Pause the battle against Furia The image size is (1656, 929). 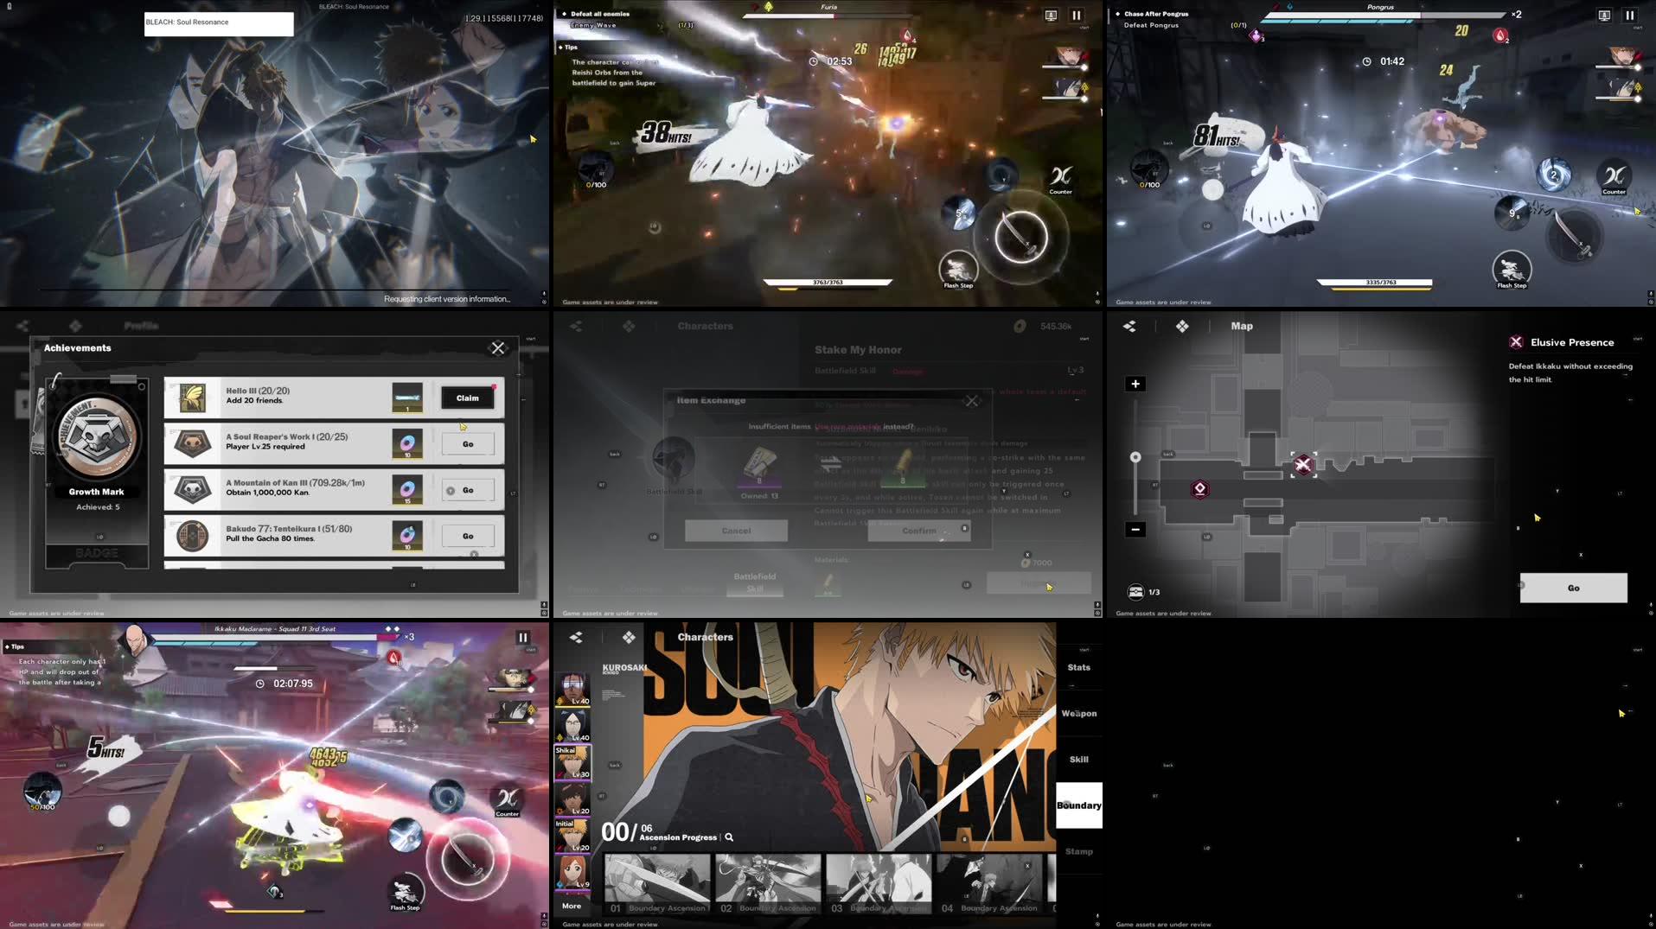[x=1076, y=14]
